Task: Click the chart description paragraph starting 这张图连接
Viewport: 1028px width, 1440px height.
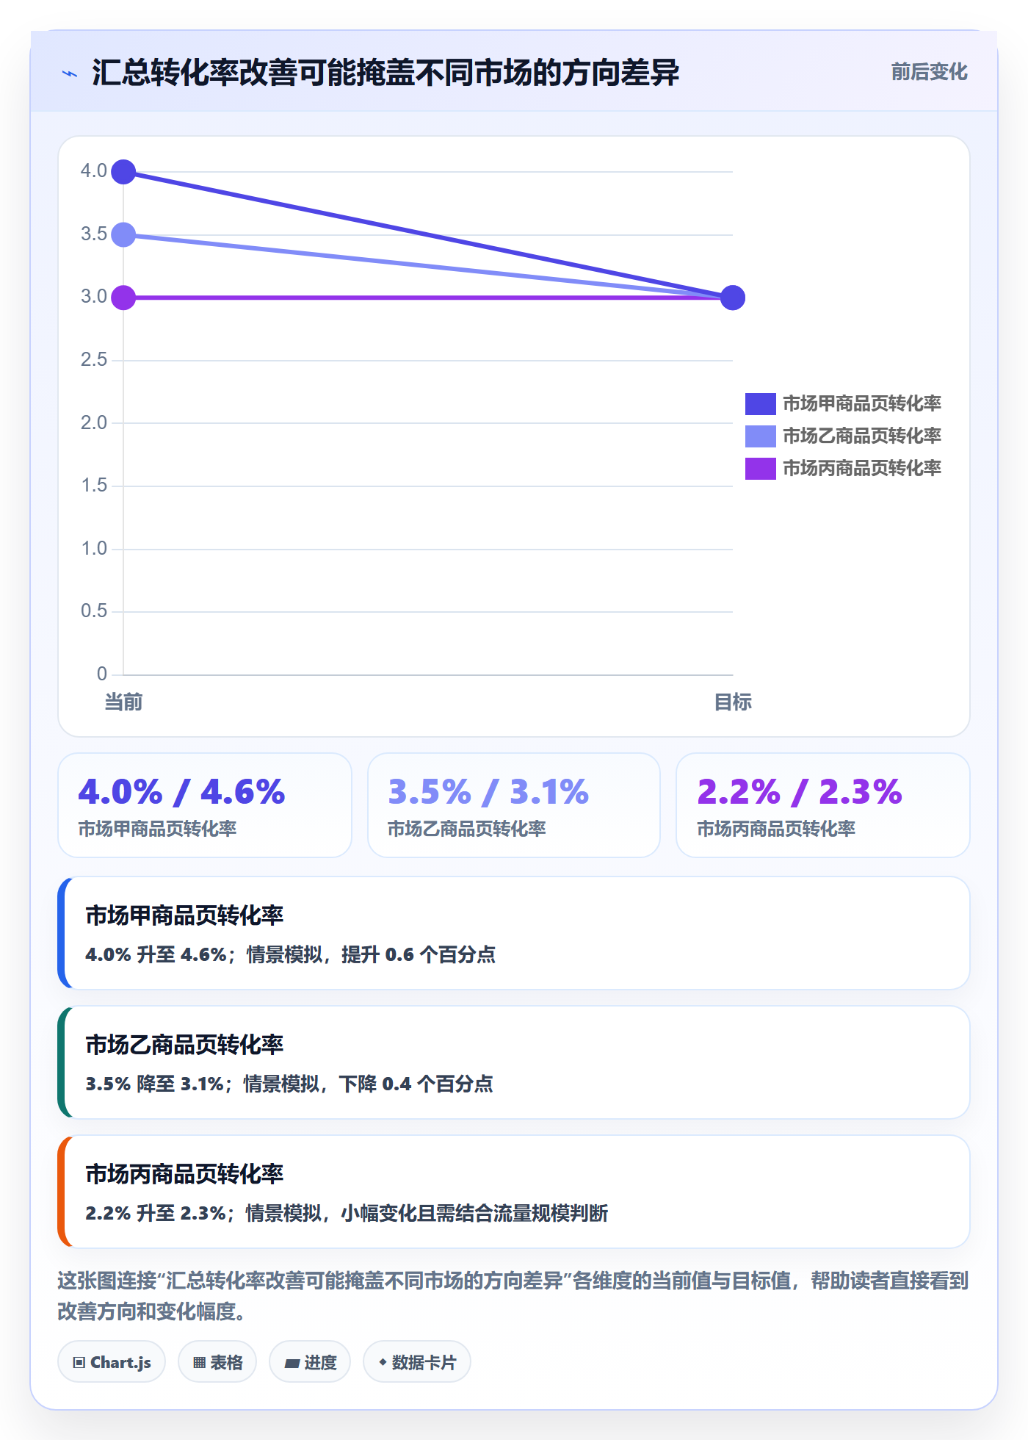Action: tap(513, 1296)
